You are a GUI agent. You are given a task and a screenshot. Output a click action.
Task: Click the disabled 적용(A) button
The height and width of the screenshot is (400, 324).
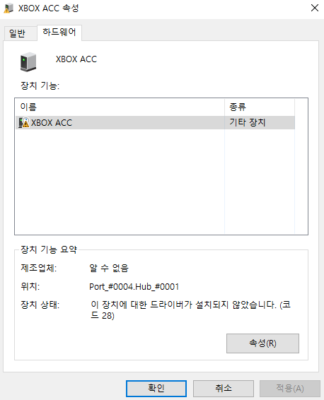click(x=290, y=388)
